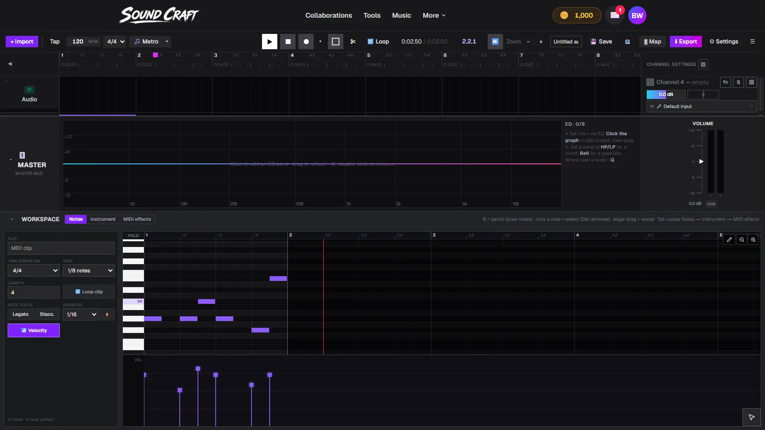Zoom in the timeline with plus
Image resolution: width=765 pixels, height=430 pixels.
click(x=541, y=42)
